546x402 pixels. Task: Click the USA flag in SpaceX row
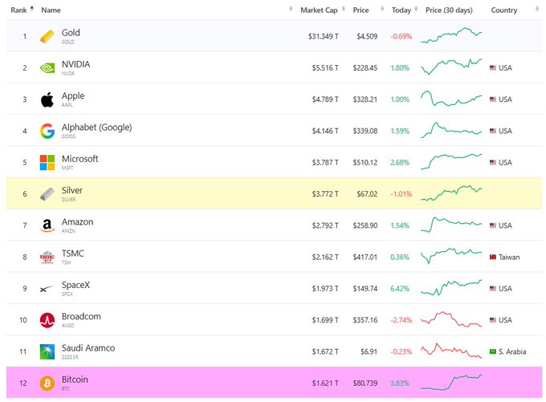coord(493,289)
